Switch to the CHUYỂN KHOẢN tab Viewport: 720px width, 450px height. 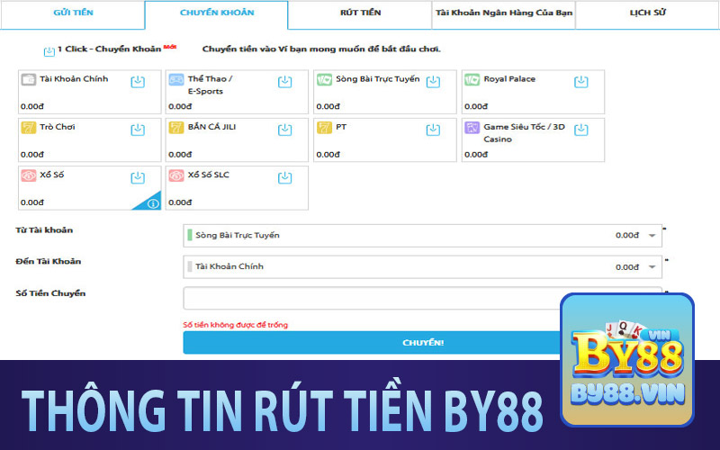[x=217, y=13]
